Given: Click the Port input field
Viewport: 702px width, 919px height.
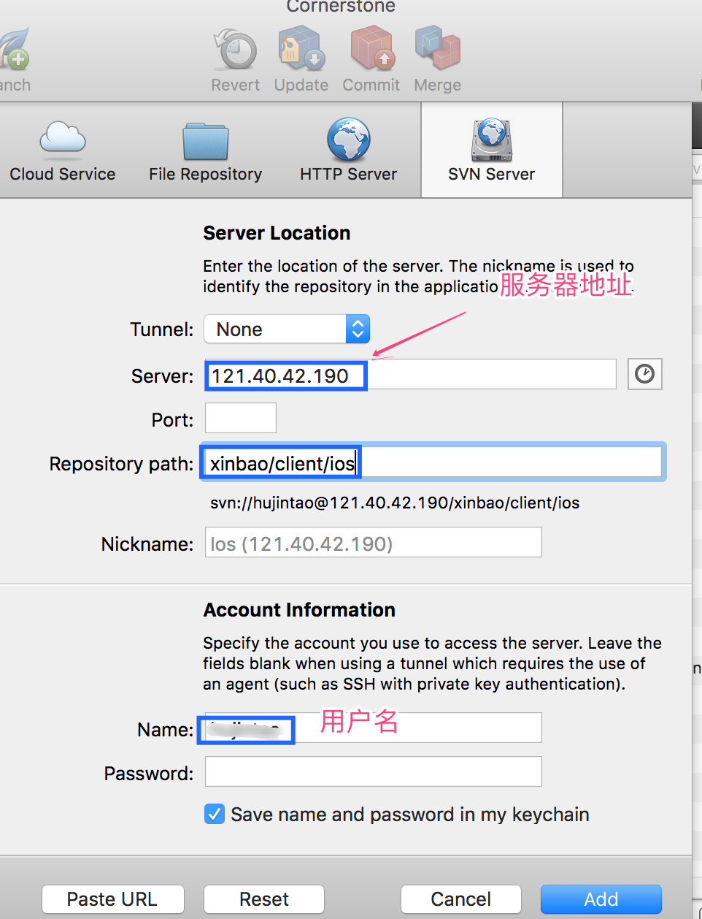Looking at the screenshot, I should click(241, 418).
